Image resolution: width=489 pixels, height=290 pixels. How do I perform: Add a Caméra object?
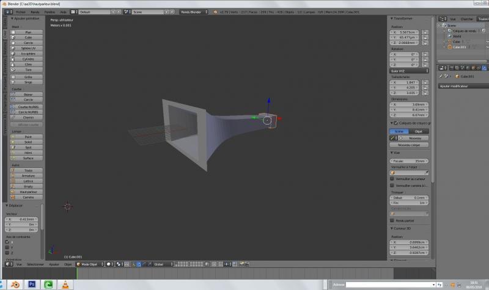[x=28, y=197]
